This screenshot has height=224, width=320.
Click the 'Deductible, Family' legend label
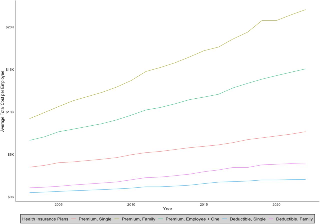point(294,219)
